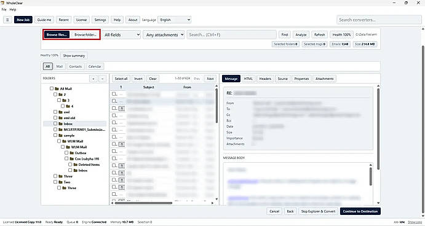Click the Search converters field
This screenshot has width=425, height=226.
[x=379, y=20]
